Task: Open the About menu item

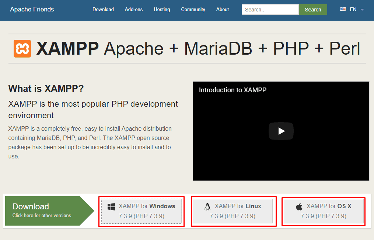Action: tap(223, 10)
